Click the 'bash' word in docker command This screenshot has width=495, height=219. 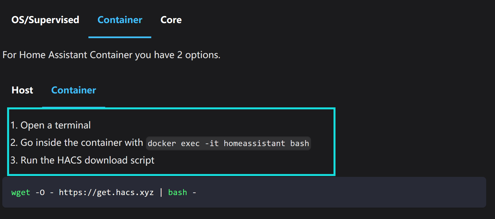click(x=299, y=143)
